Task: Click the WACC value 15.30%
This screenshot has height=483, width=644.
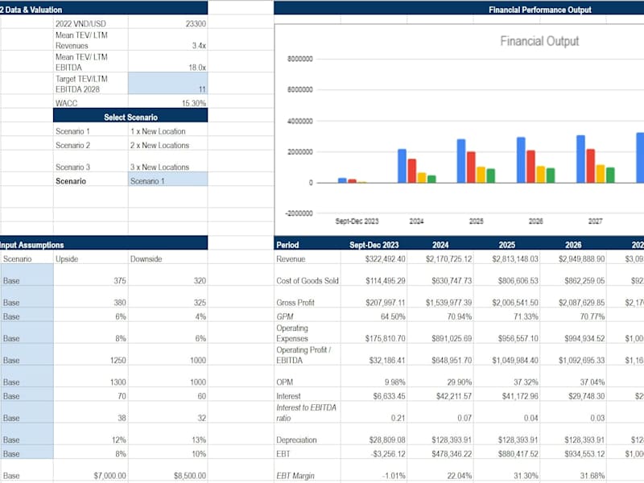Action: coord(194,103)
